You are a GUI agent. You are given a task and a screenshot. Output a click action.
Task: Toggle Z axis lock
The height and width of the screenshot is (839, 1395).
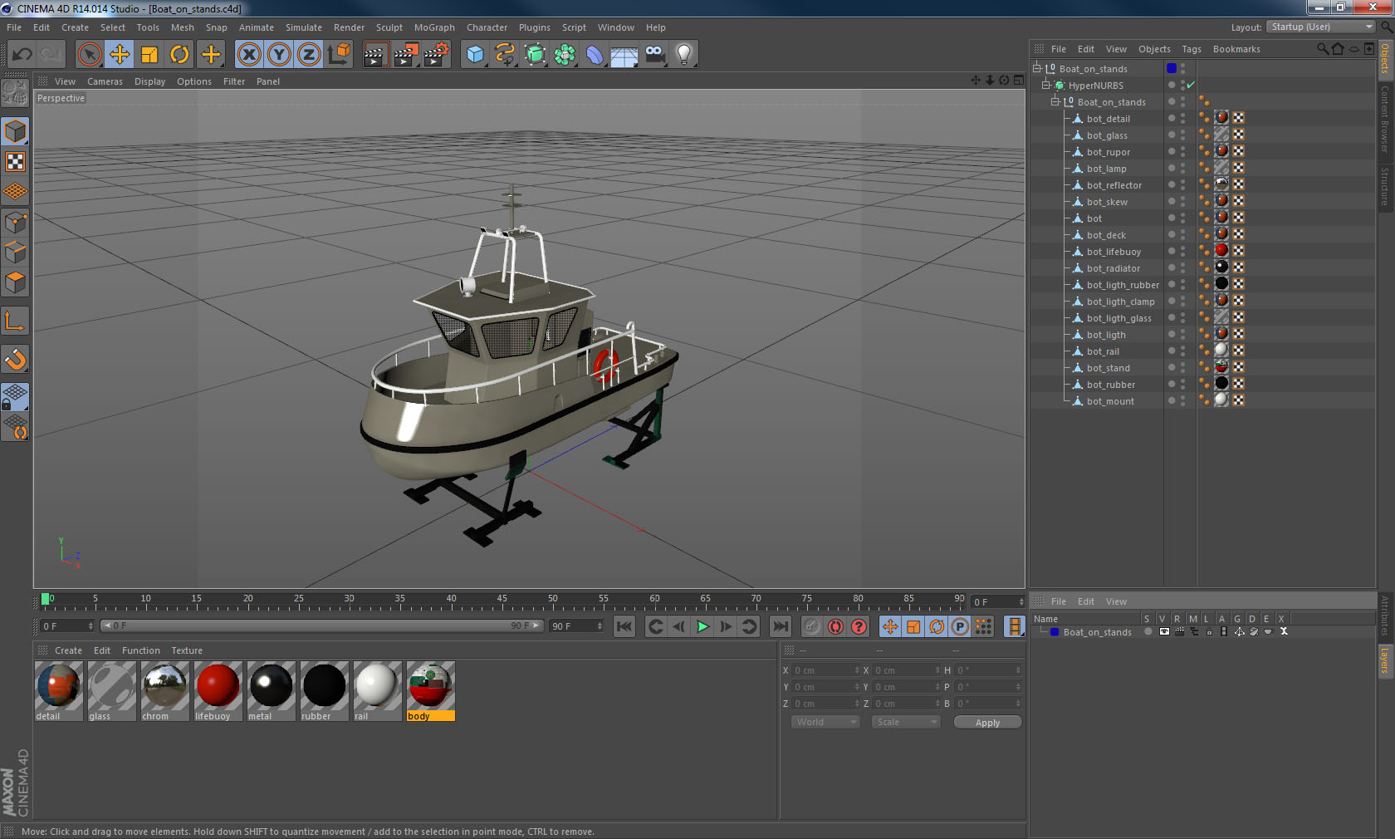(x=309, y=55)
